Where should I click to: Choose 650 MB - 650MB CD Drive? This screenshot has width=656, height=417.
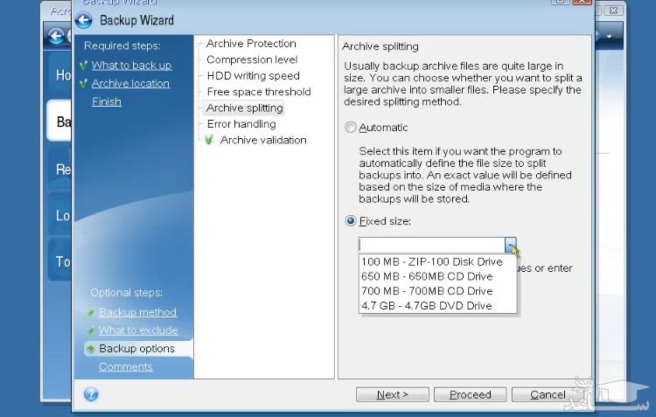427,276
